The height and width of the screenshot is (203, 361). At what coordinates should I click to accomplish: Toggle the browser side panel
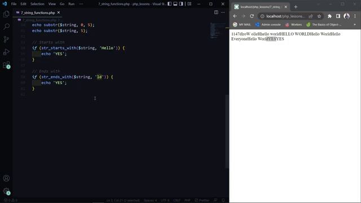338,16
